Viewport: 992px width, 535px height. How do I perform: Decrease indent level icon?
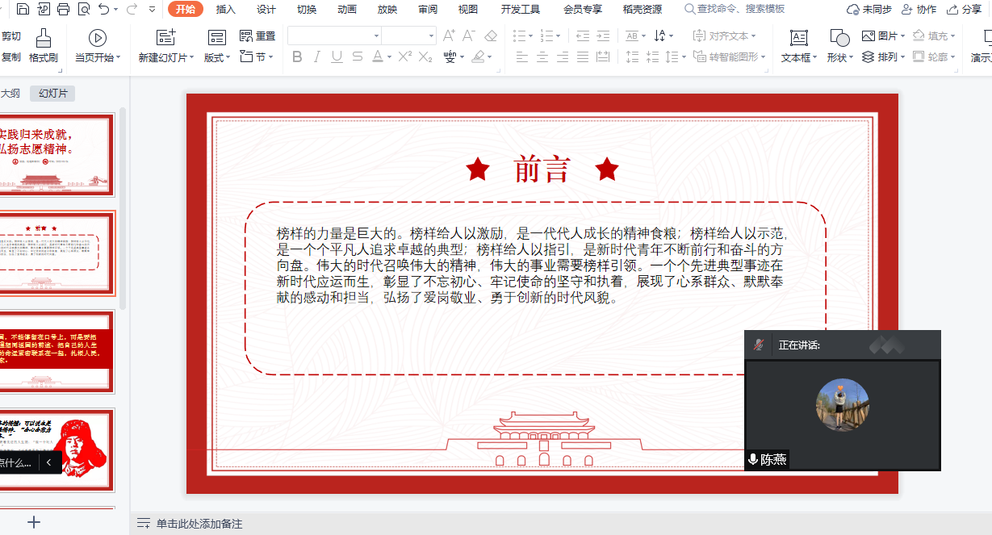pos(584,36)
